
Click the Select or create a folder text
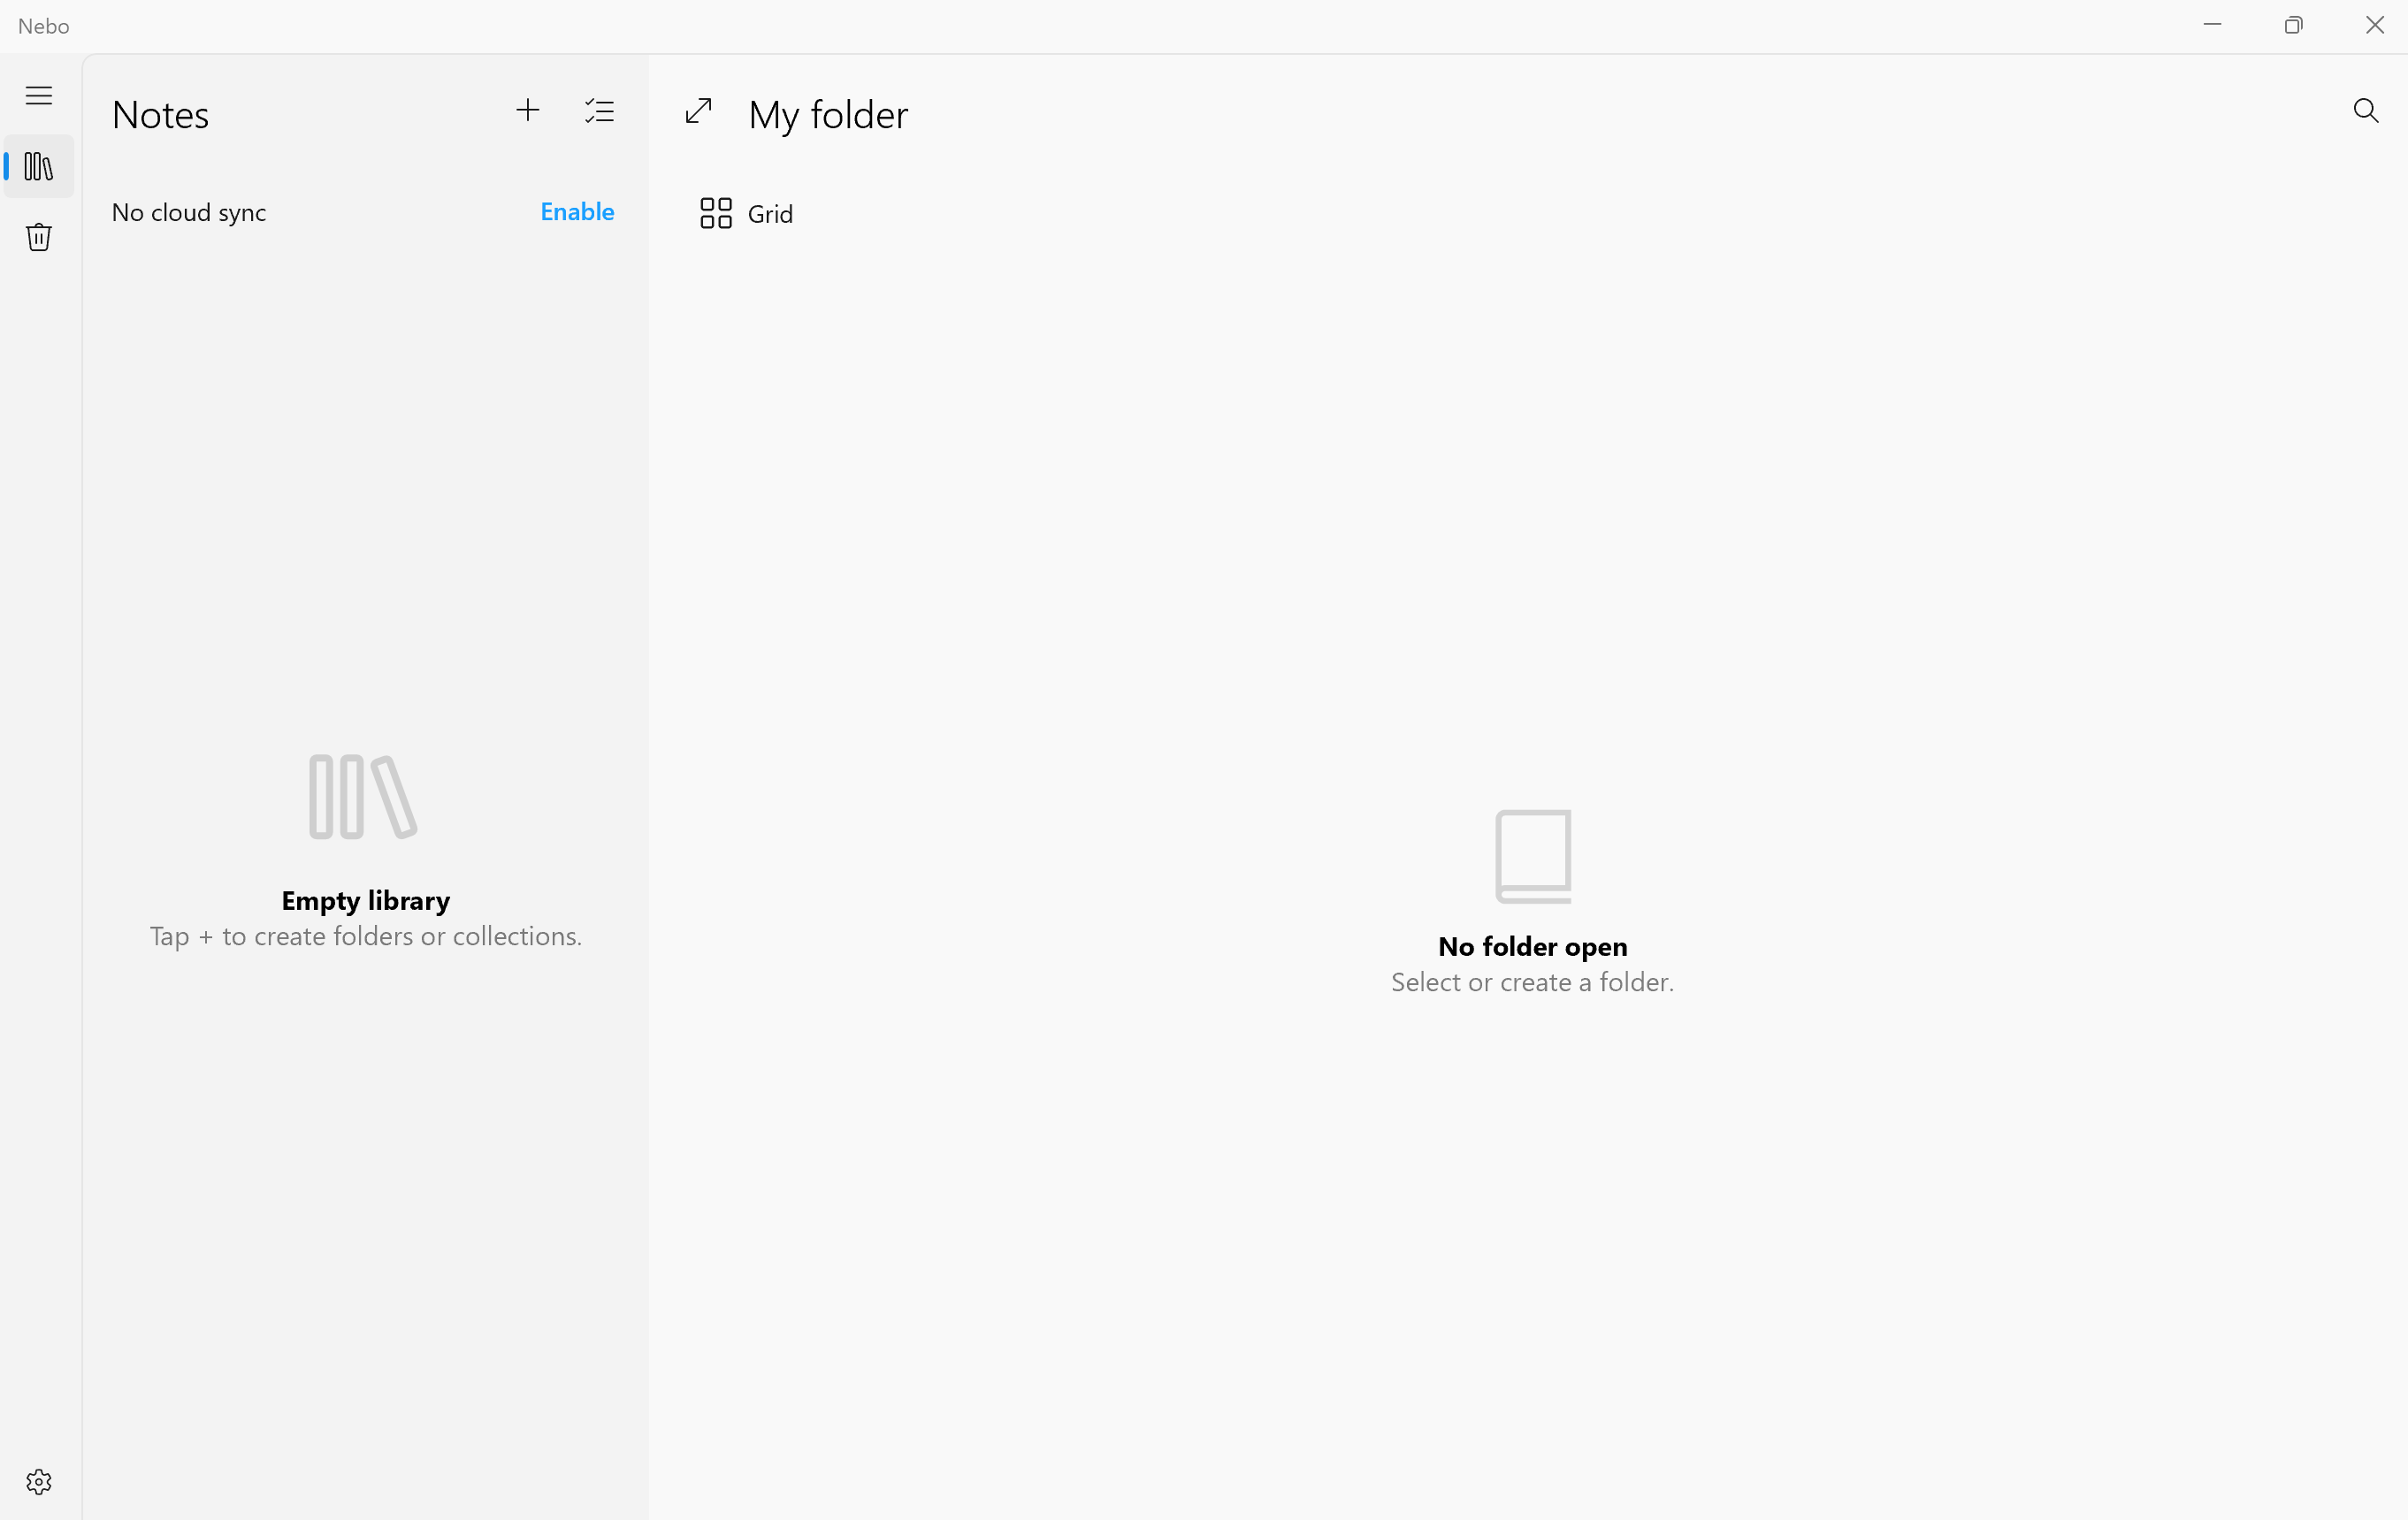pyautogui.click(x=1532, y=982)
